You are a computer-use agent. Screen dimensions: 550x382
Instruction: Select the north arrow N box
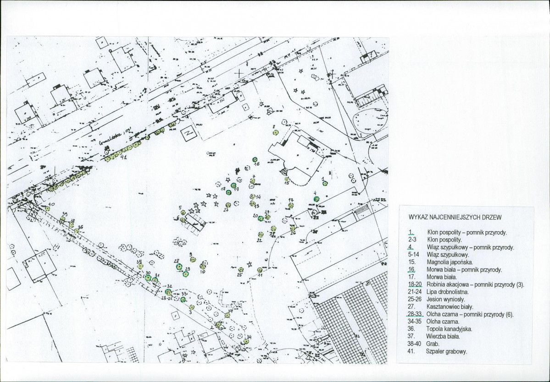coord(189,133)
